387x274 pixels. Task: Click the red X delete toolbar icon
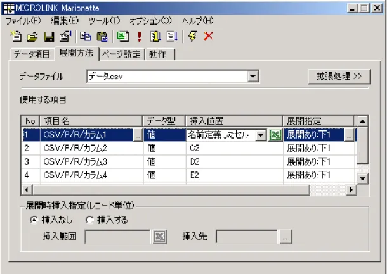pyautogui.click(x=209, y=37)
